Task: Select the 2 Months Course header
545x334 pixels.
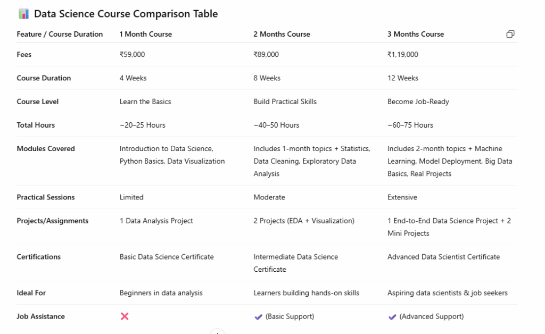Action: click(282, 34)
